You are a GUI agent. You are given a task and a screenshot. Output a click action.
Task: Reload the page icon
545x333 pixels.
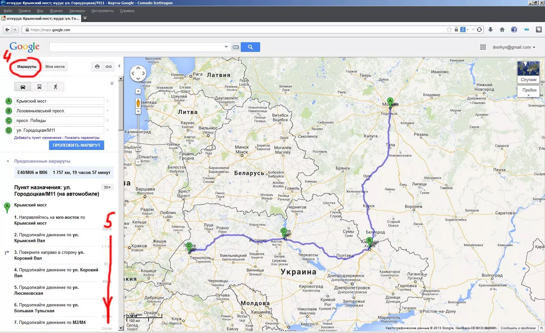[479, 30]
